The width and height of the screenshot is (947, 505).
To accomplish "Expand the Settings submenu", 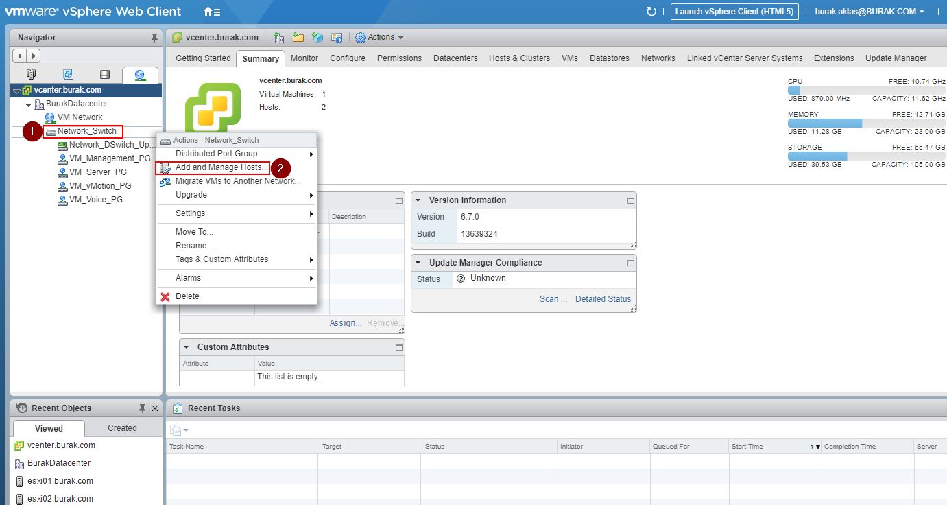I will 237,213.
